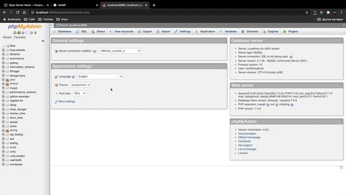Click the help icon next to Server connection collation
The image size is (346, 195).
[95, 51]
